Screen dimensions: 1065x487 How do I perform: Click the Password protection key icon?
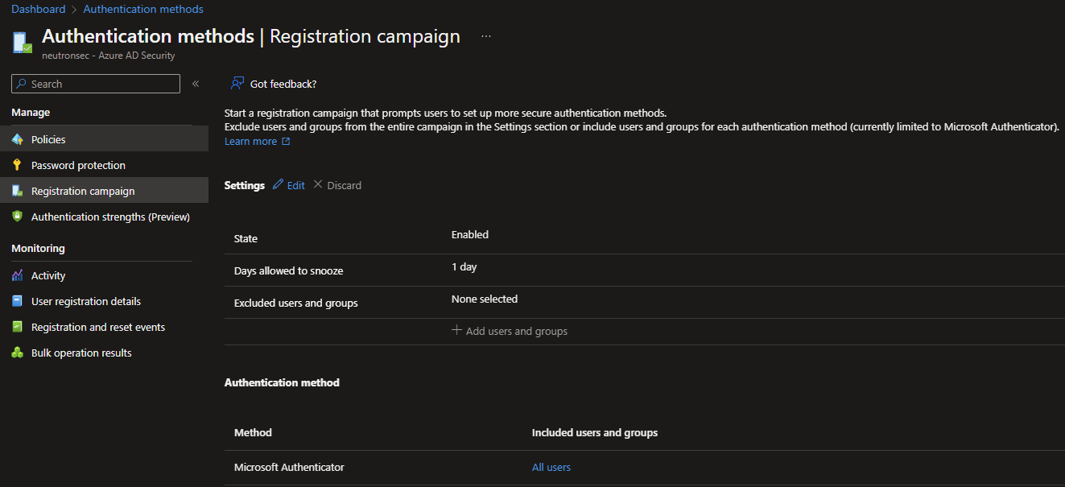click(18, 165)
